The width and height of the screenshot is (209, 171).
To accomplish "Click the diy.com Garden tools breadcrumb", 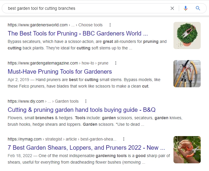I will pos(43,101).
